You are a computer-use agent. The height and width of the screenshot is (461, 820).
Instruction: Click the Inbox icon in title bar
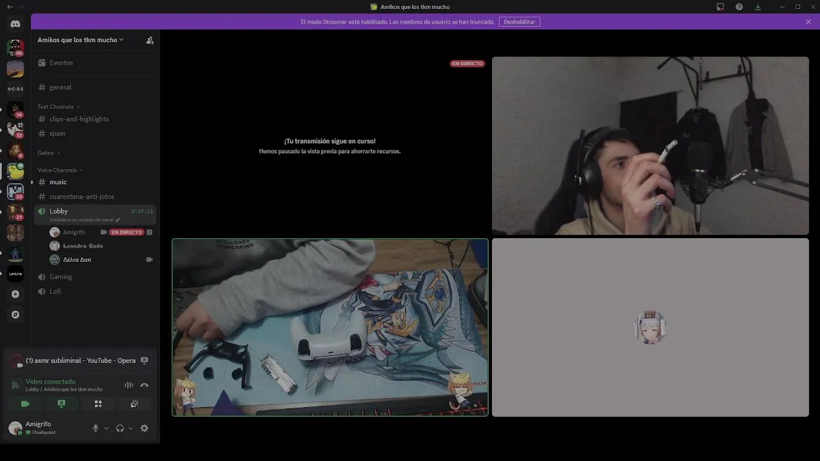[x=720, y=6]
